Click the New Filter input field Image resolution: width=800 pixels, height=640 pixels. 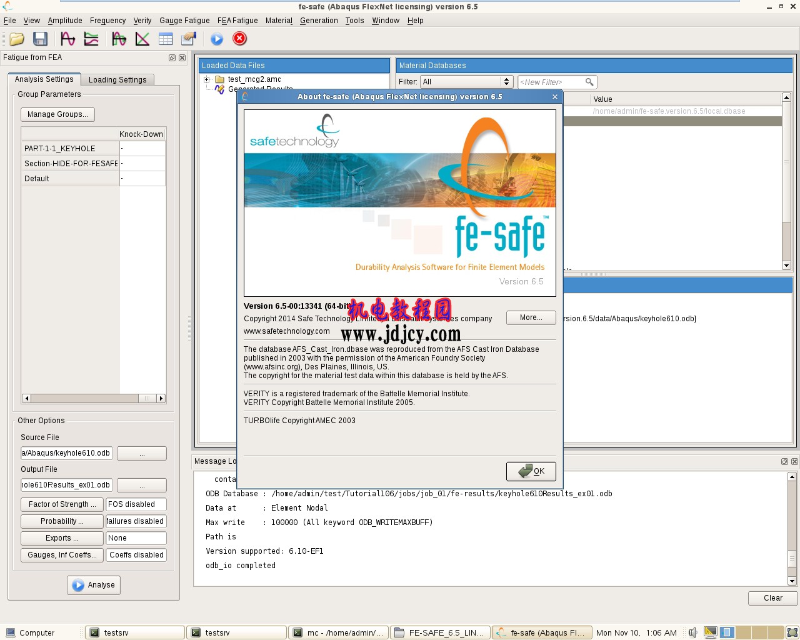pyautogui.click(x=557, y=82)
